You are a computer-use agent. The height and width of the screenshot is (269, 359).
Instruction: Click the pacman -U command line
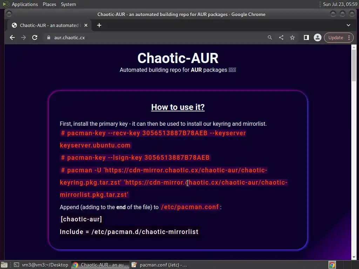click(x=164, y=170)
